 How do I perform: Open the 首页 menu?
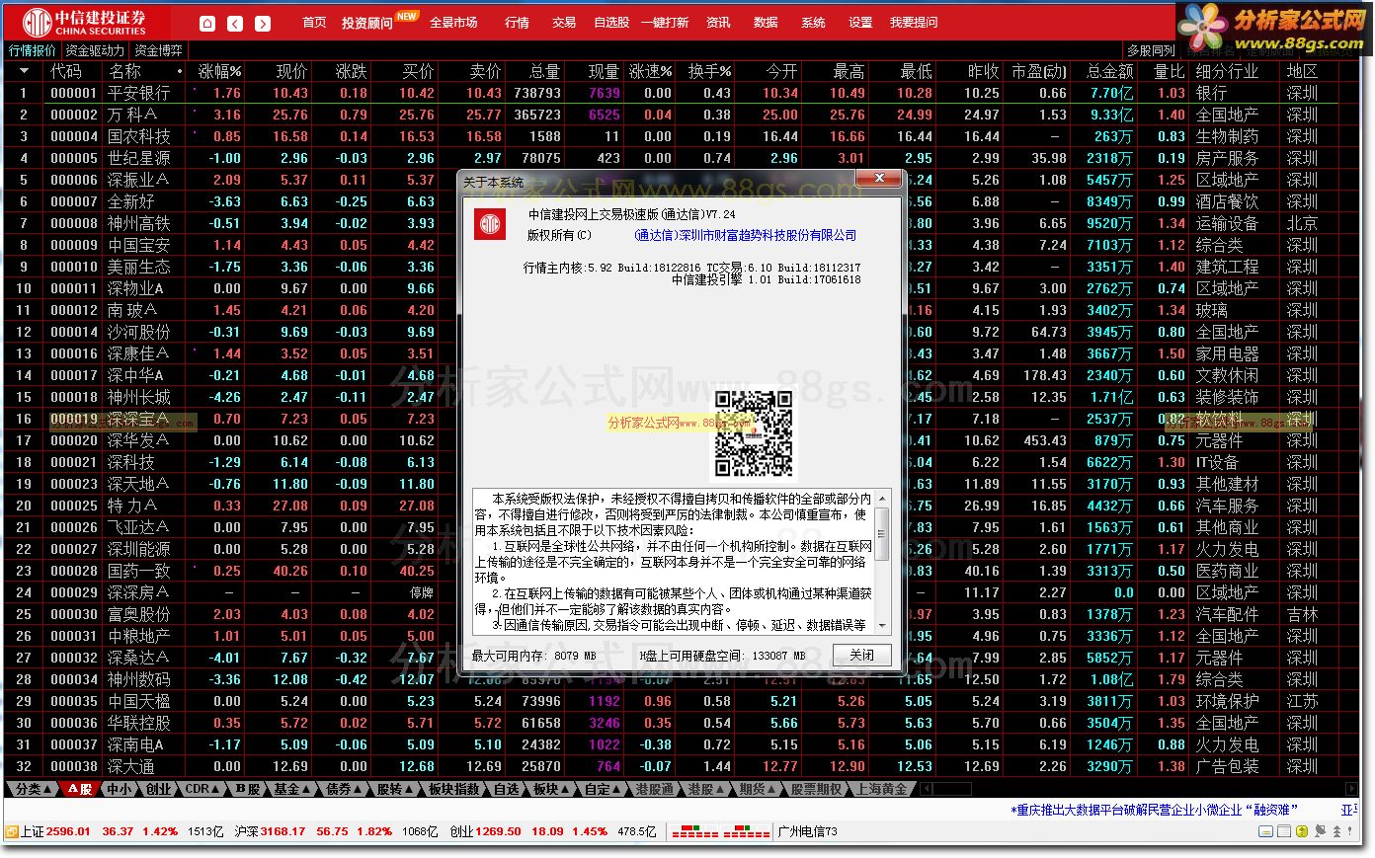click(314, 23)
